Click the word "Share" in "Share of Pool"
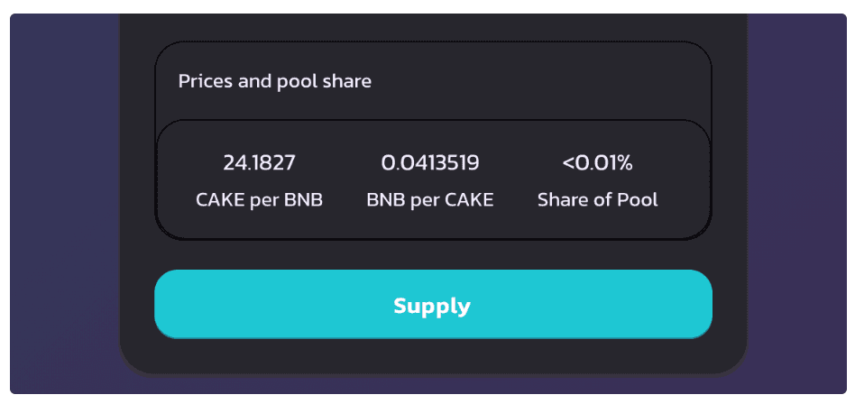 [x=561, y=200]
